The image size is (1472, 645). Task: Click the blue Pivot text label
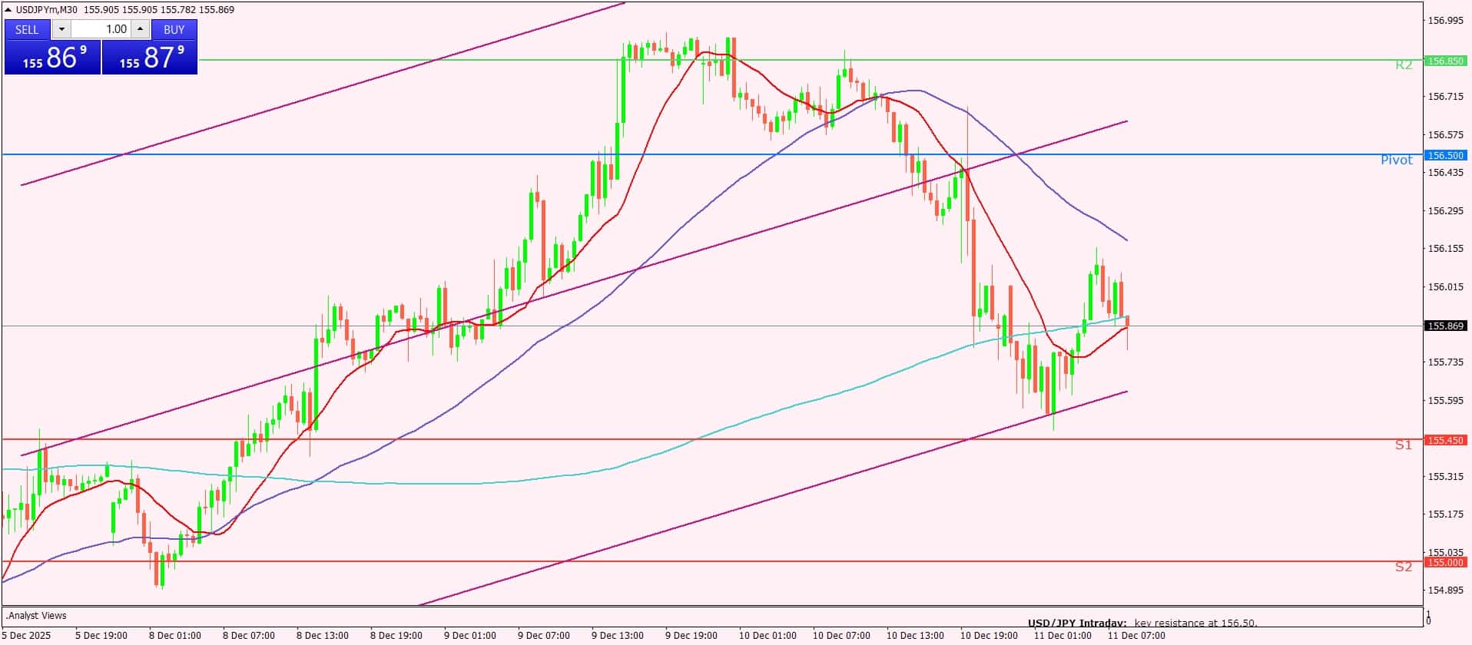(x=1396, y=160)
